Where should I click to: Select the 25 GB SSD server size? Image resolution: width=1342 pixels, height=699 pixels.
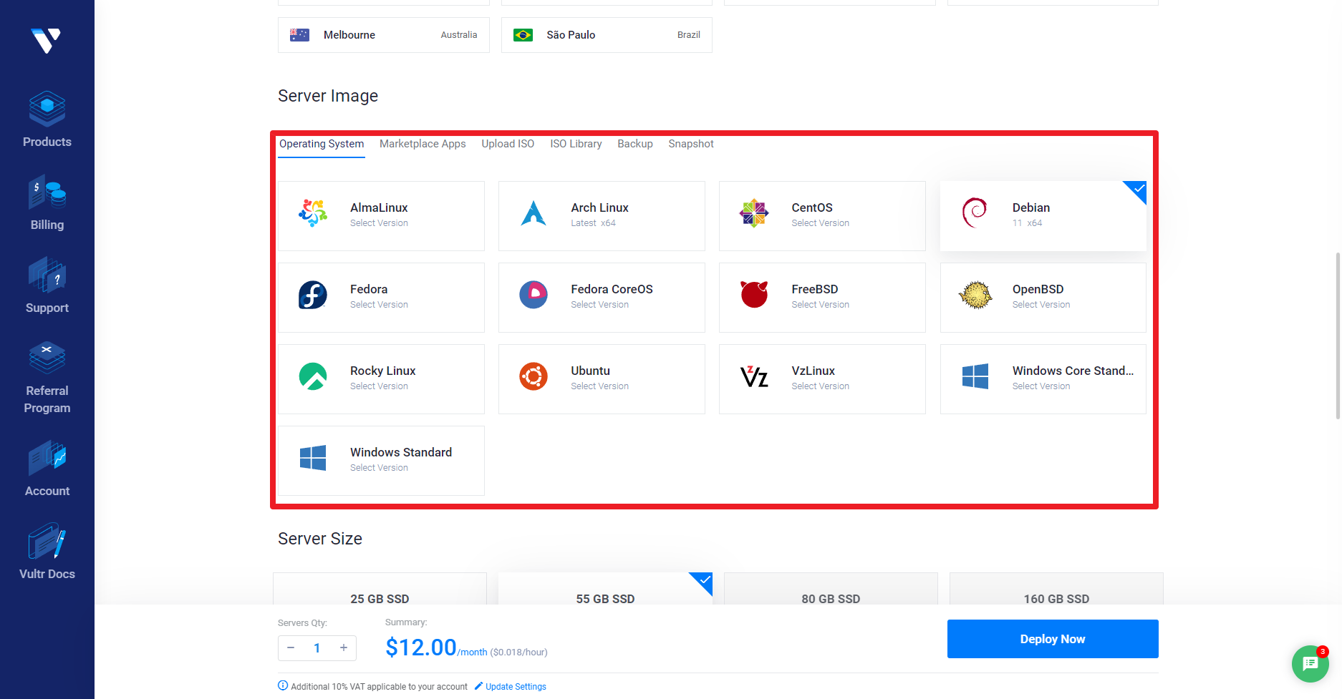pos(380,589)
